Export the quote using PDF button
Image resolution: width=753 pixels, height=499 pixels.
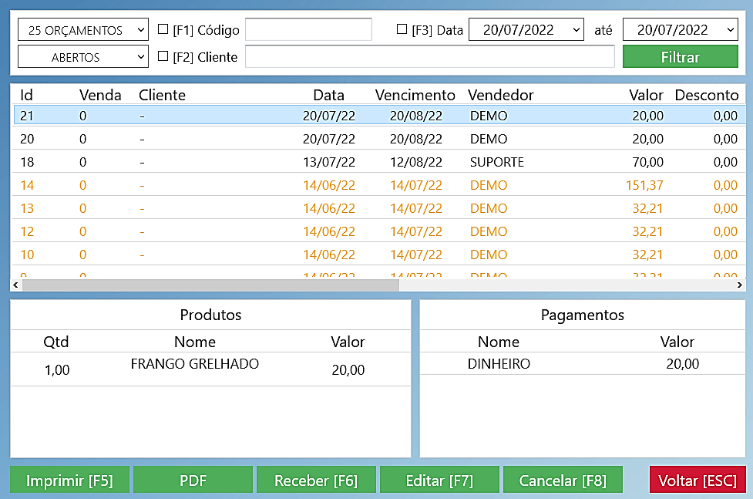pos(193,480)
